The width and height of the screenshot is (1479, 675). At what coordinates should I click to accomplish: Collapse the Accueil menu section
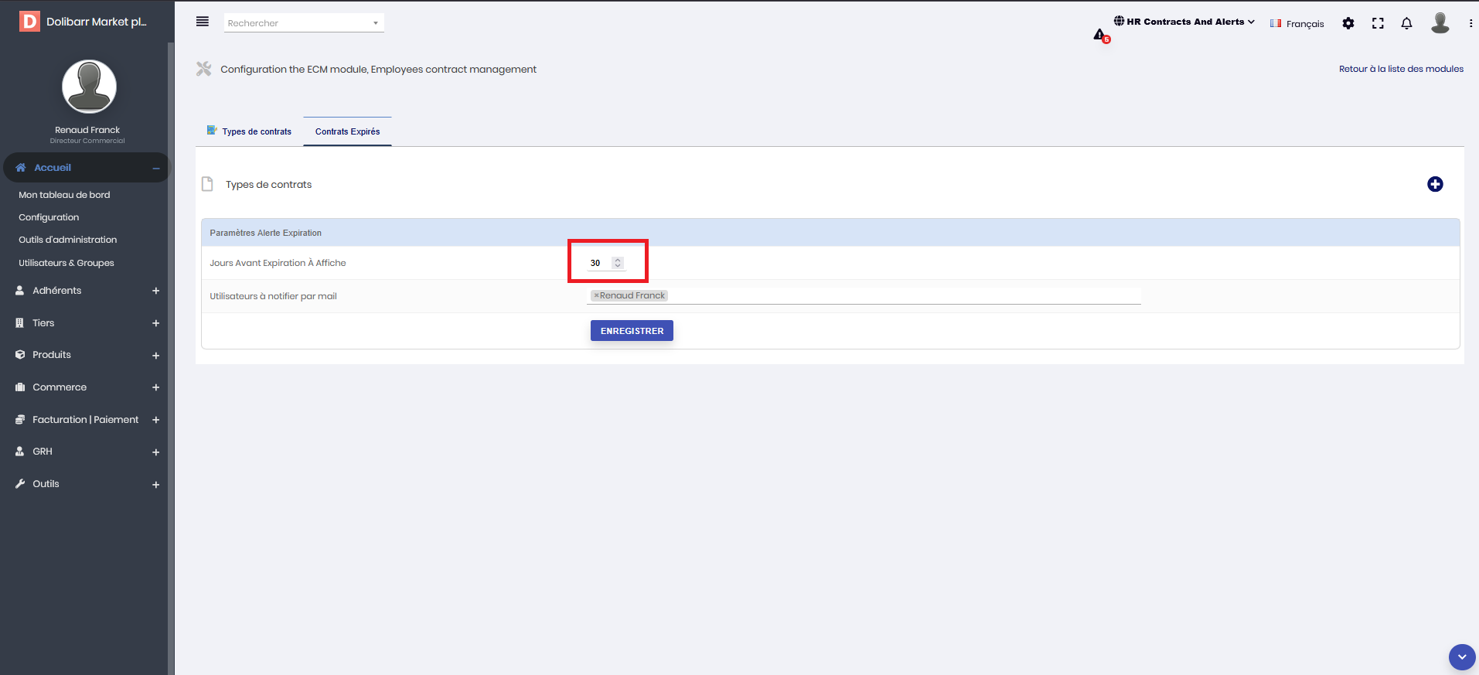(x=156, y=169)
